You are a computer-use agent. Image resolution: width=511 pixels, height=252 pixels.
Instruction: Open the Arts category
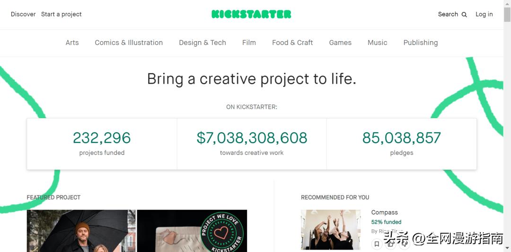72,43
